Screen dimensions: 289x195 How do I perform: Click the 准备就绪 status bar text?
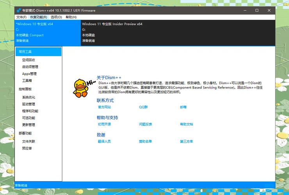point(21,185)
